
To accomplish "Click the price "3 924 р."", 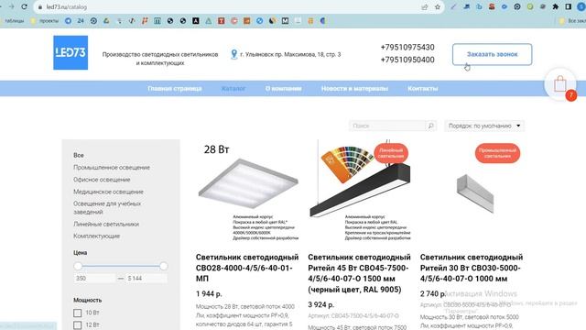I will point(320,305).
